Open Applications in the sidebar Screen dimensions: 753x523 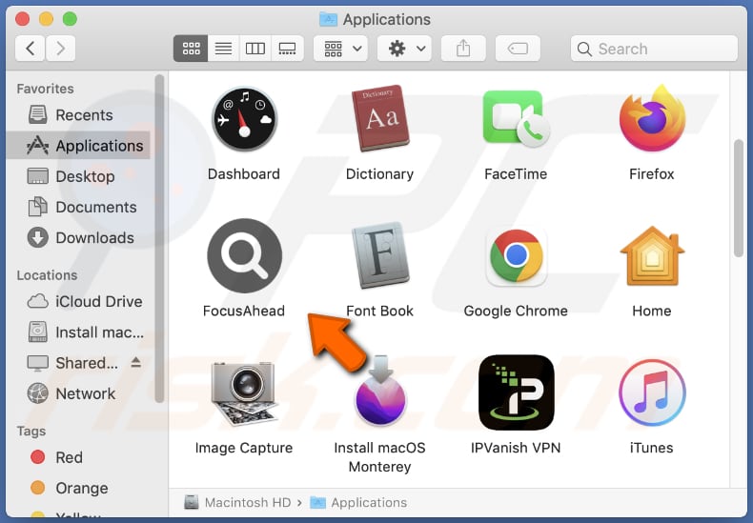click(x=79, y=146)
